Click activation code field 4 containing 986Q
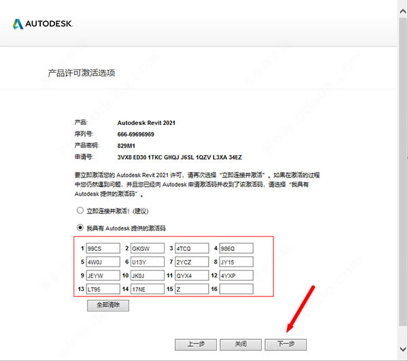This screenshot has width=408, height=361. click(x=236, y=248)
